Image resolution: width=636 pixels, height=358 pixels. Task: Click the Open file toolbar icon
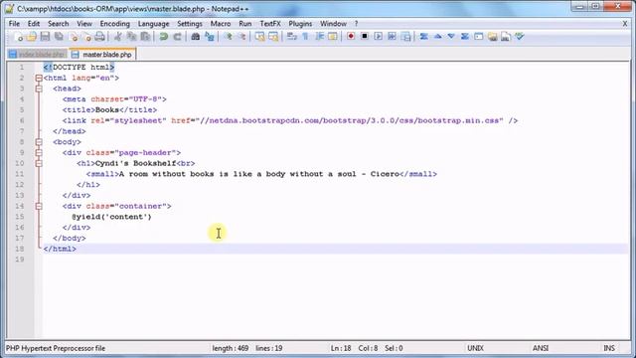click(x=32, y=37)
